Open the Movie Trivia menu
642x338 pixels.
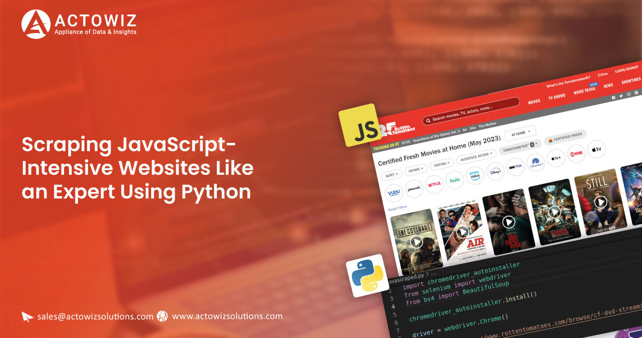584,91
